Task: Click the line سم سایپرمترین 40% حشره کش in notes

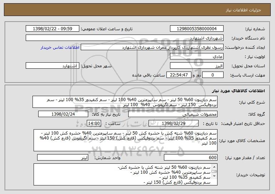Action: pyautogui.click(x=170, y=173)
